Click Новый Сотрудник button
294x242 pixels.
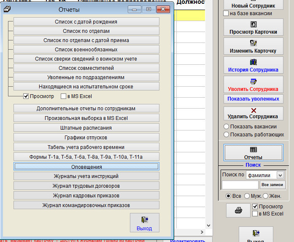click(x=254, y=5)
